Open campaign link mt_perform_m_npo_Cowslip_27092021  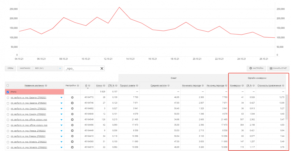(28, 109)
